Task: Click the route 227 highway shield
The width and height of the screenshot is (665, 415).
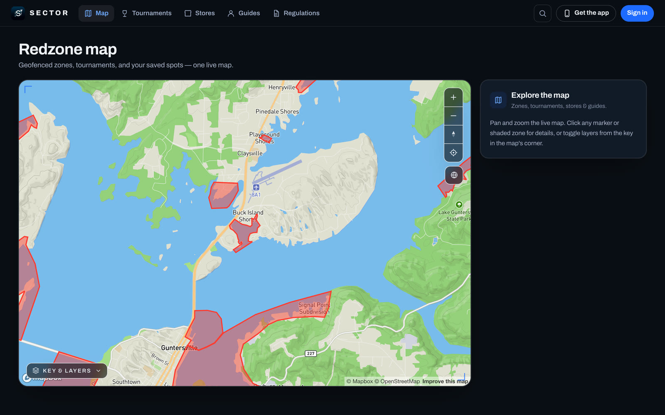Action: 311,354
